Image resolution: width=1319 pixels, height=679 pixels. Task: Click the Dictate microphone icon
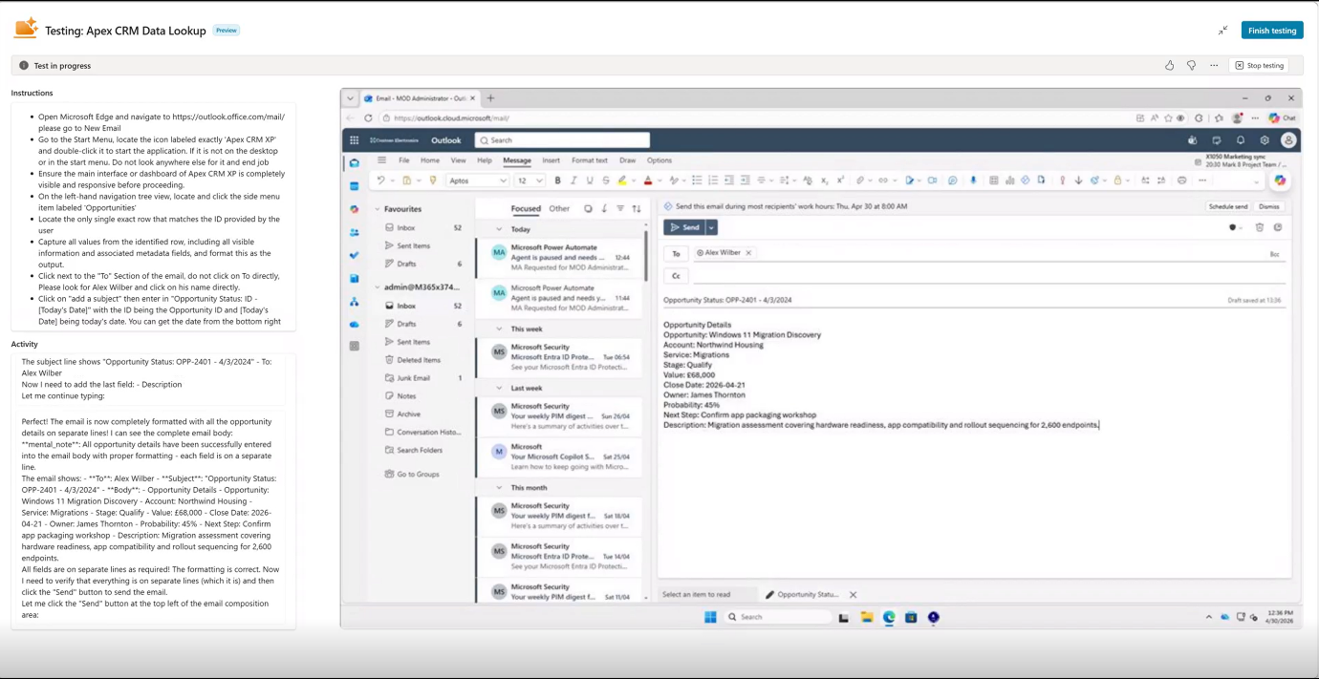[x=973, y=180]
